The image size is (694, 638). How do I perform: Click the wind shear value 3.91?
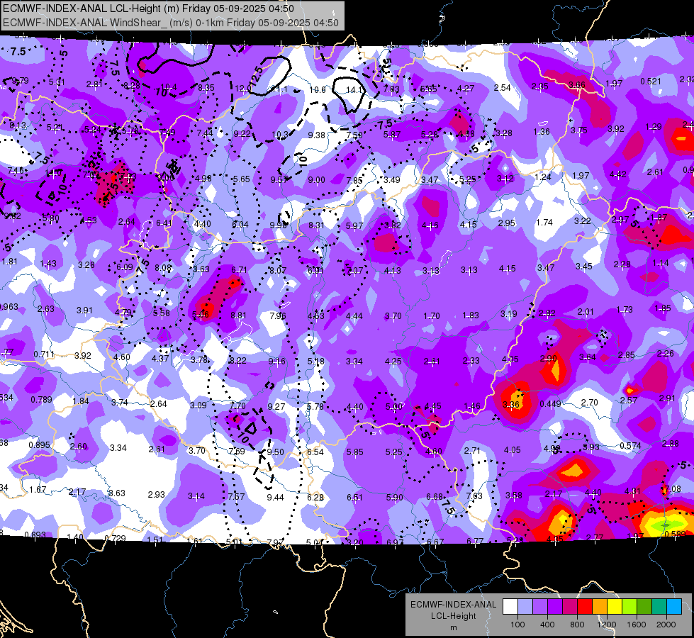pos(84,310)
